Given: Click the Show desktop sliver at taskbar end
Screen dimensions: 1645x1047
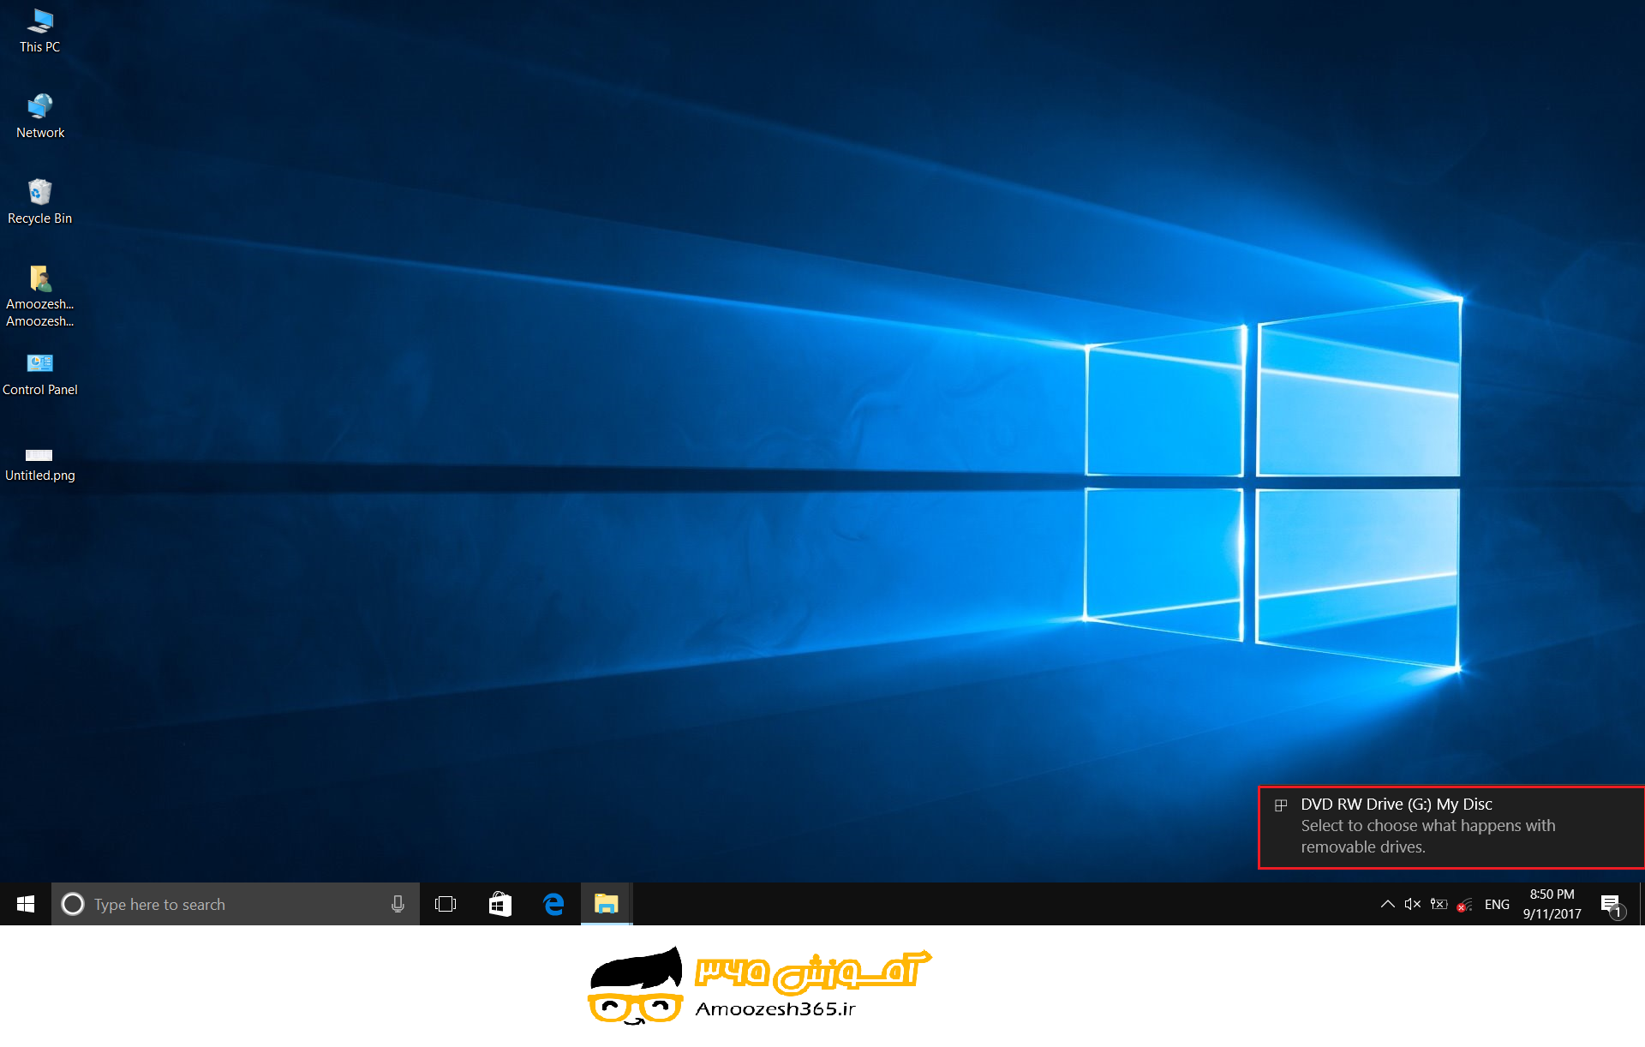Looking at the screenshot, I should point(1641,904).
